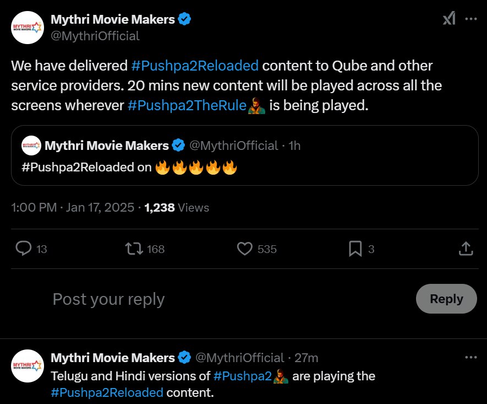Viewport: 487px width, 404px height.
Task: Repost this tweet with the retweet icon
Action: point(133,249)
